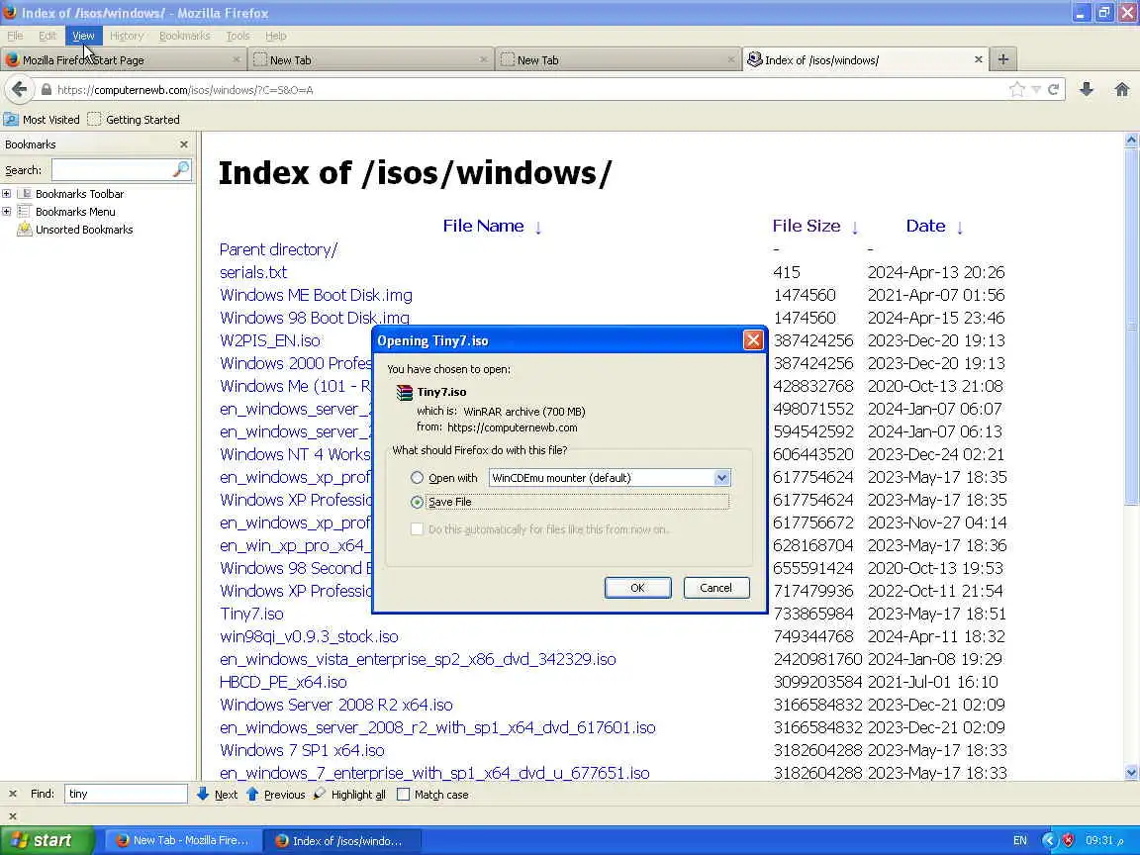Image resolution: width=1140 pixels, height=855 pixels.
Task: Click the EN language indicator
Action: click(1020, 840)
